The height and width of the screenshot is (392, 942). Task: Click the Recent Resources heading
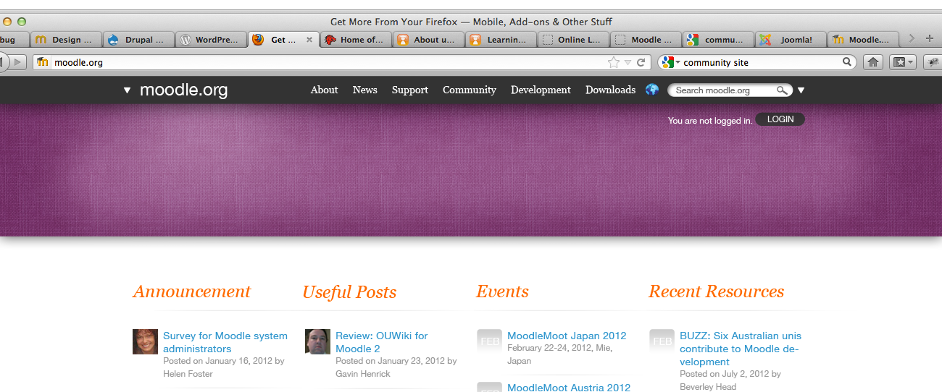pyautogui.click(x=716, y=291)
